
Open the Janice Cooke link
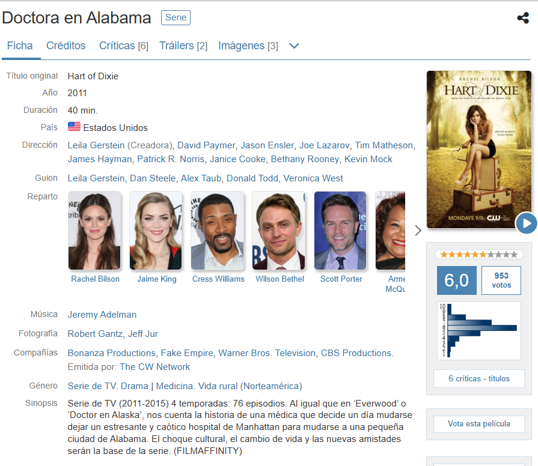click(237, 159)
